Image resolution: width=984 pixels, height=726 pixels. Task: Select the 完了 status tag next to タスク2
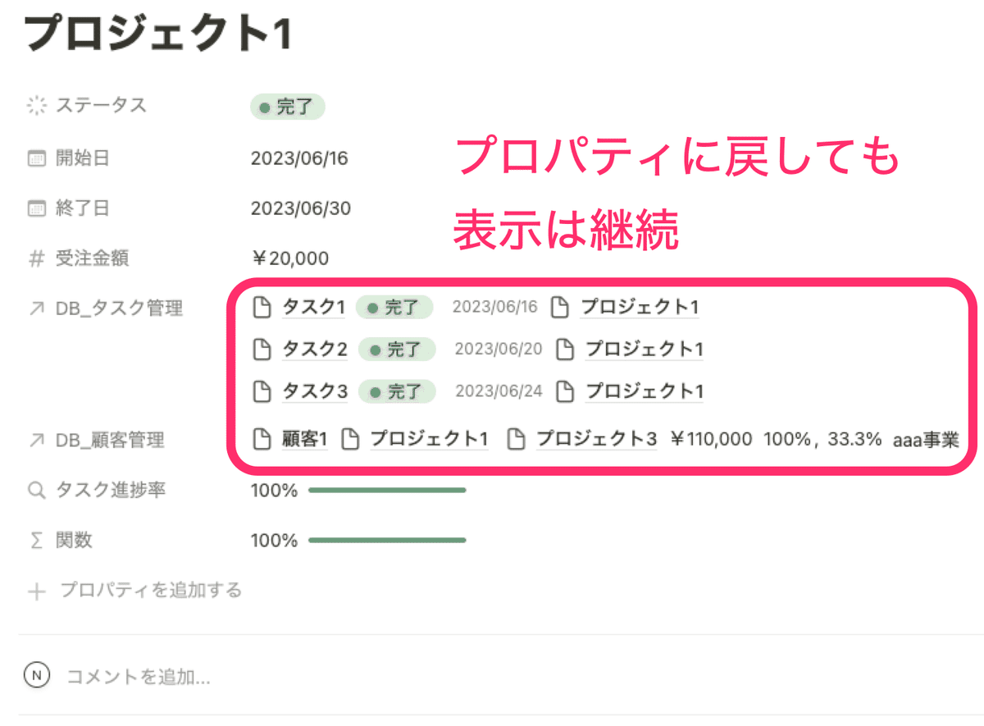pyautogui.click(x=397, y=349)
